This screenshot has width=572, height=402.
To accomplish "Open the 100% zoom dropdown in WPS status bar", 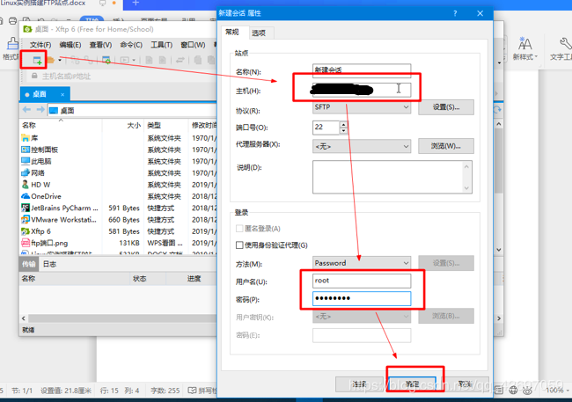I will coord(557,391).
